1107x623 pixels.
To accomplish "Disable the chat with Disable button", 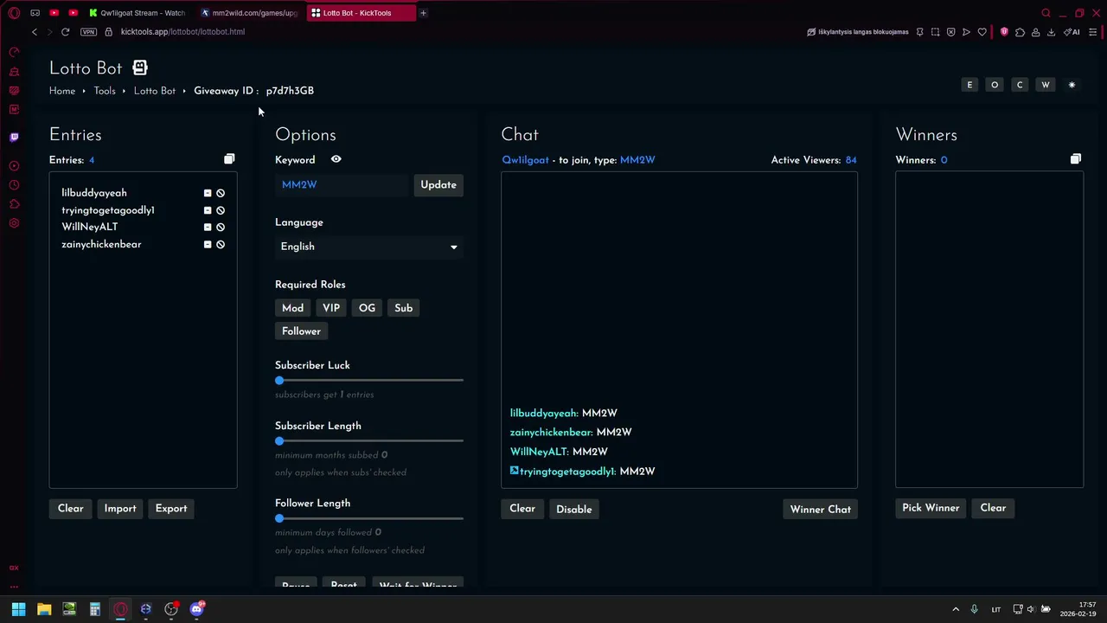I will pos(574,509).
